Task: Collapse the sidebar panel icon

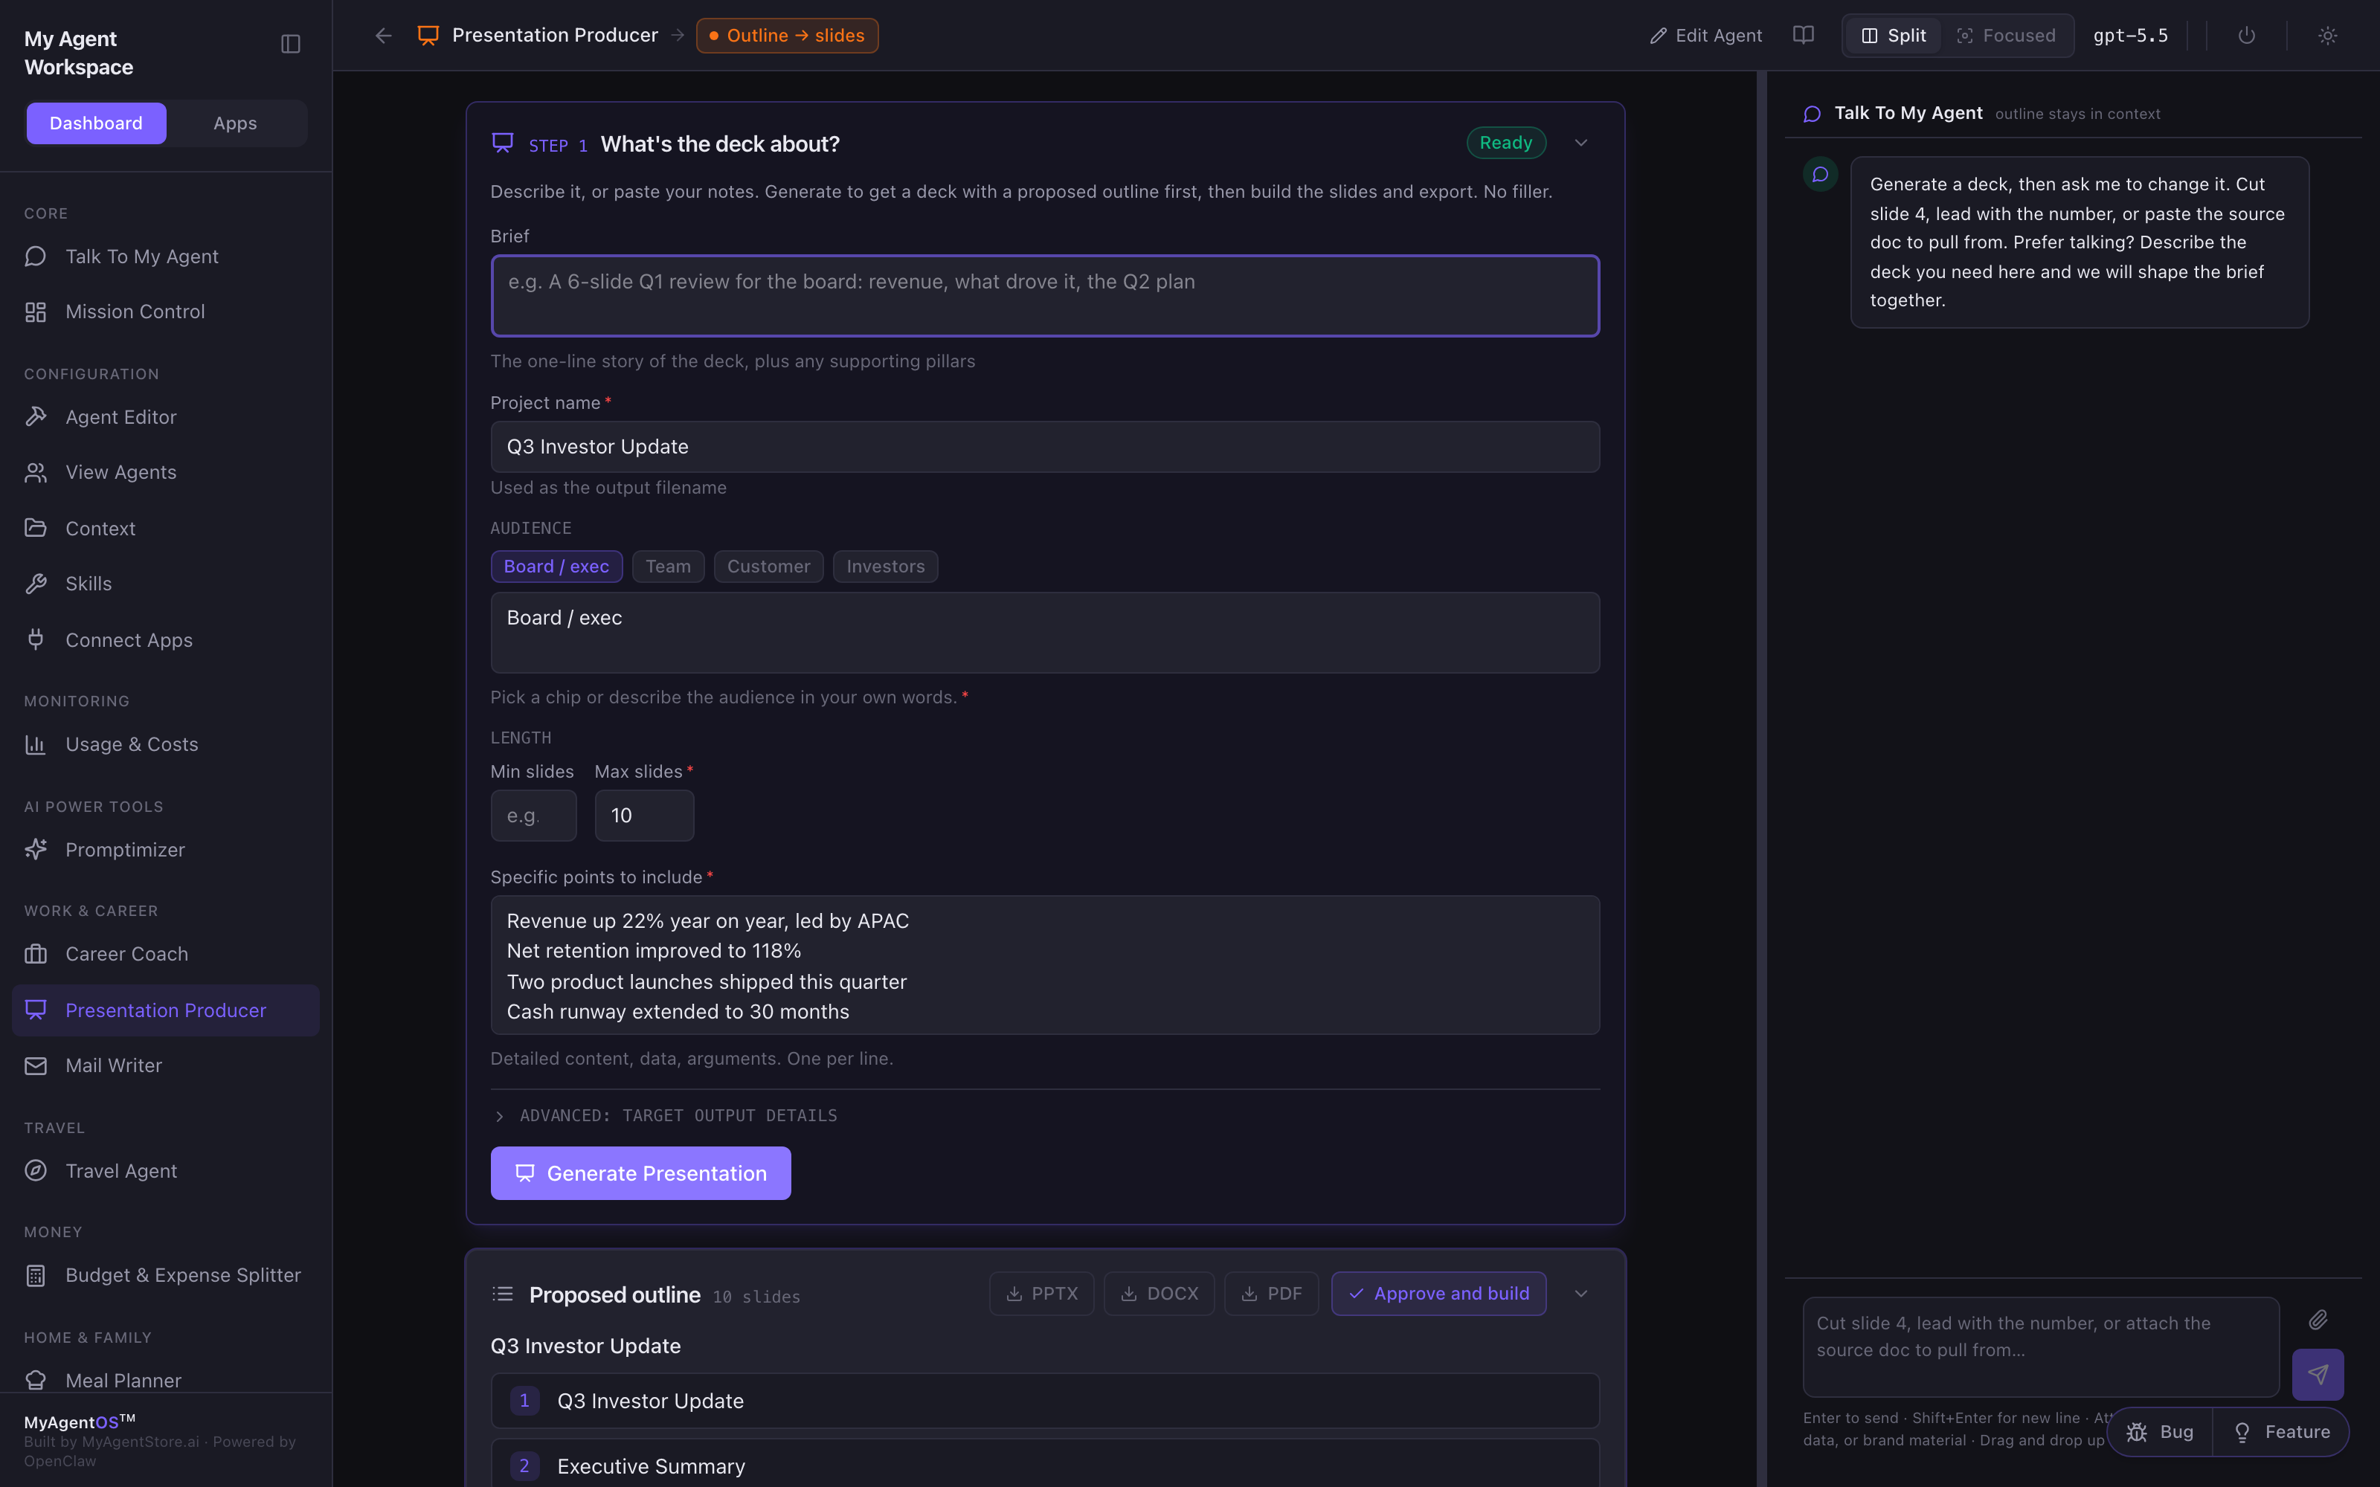Action: [290, 45]
